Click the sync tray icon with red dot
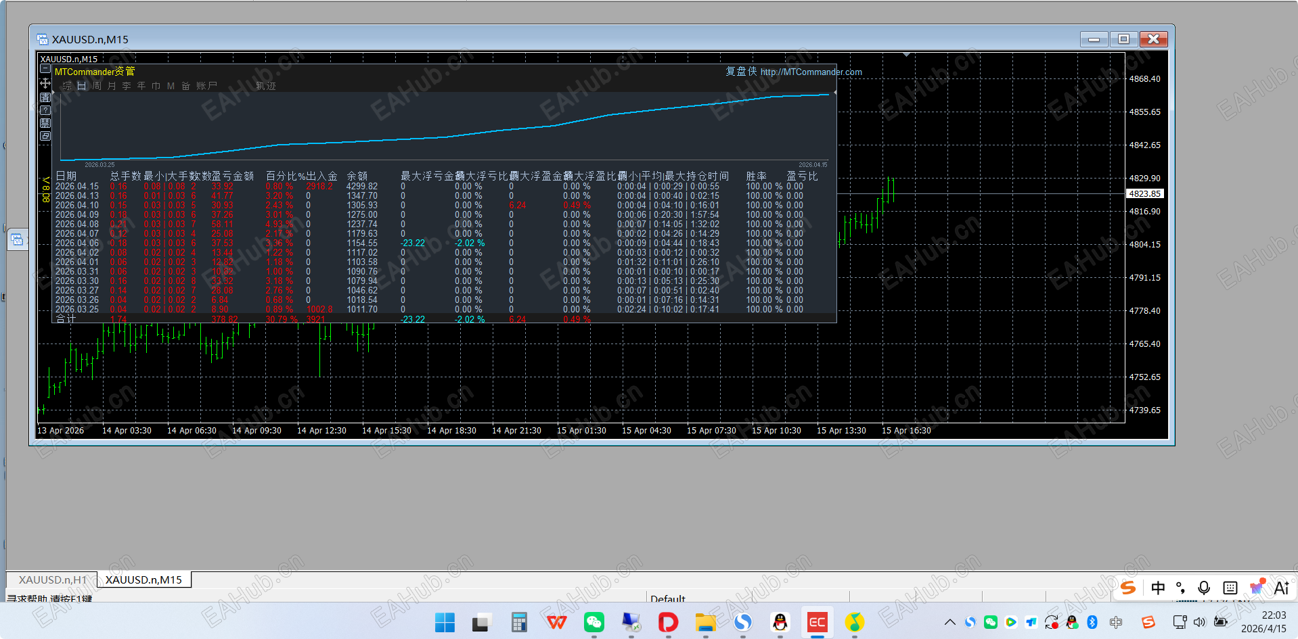The image size is (1298, 639). 1052,622
